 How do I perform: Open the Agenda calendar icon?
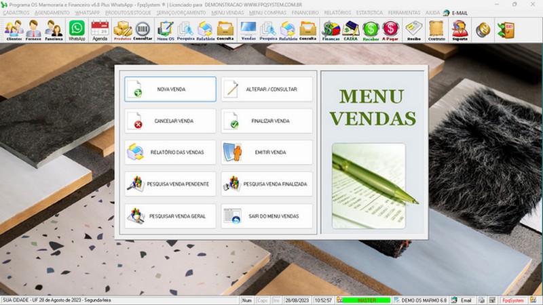tap(100, 30)
